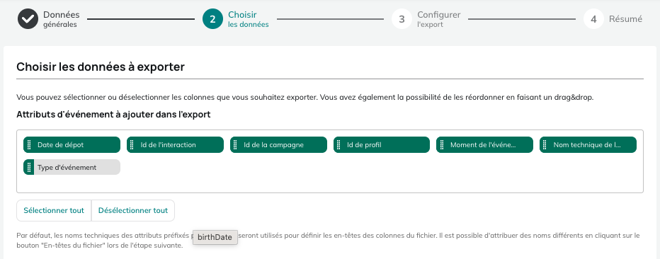Click the Sélectionner tout button
This screenshot has height=259, width=660.
54,211
